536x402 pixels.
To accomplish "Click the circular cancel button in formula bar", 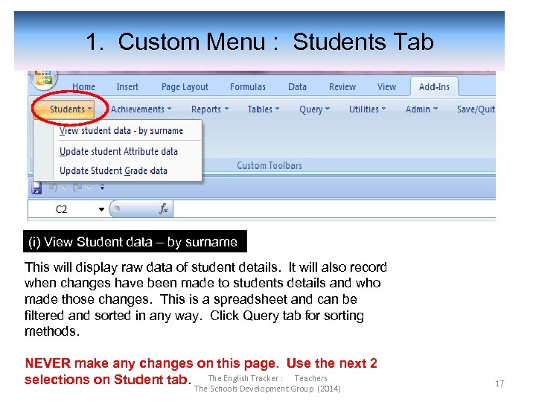I will 117,208.
